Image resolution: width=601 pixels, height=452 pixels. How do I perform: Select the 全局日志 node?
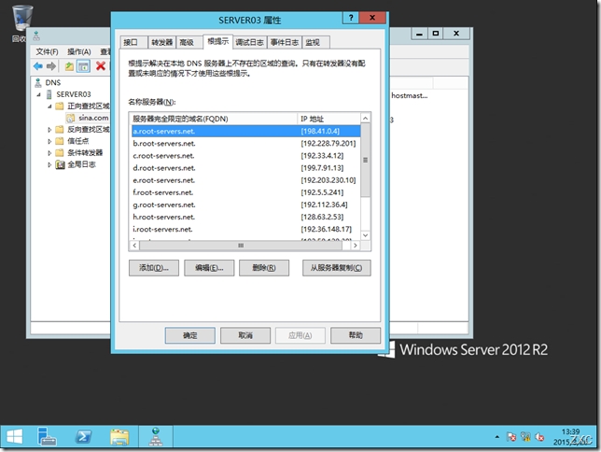pos(81,164)
